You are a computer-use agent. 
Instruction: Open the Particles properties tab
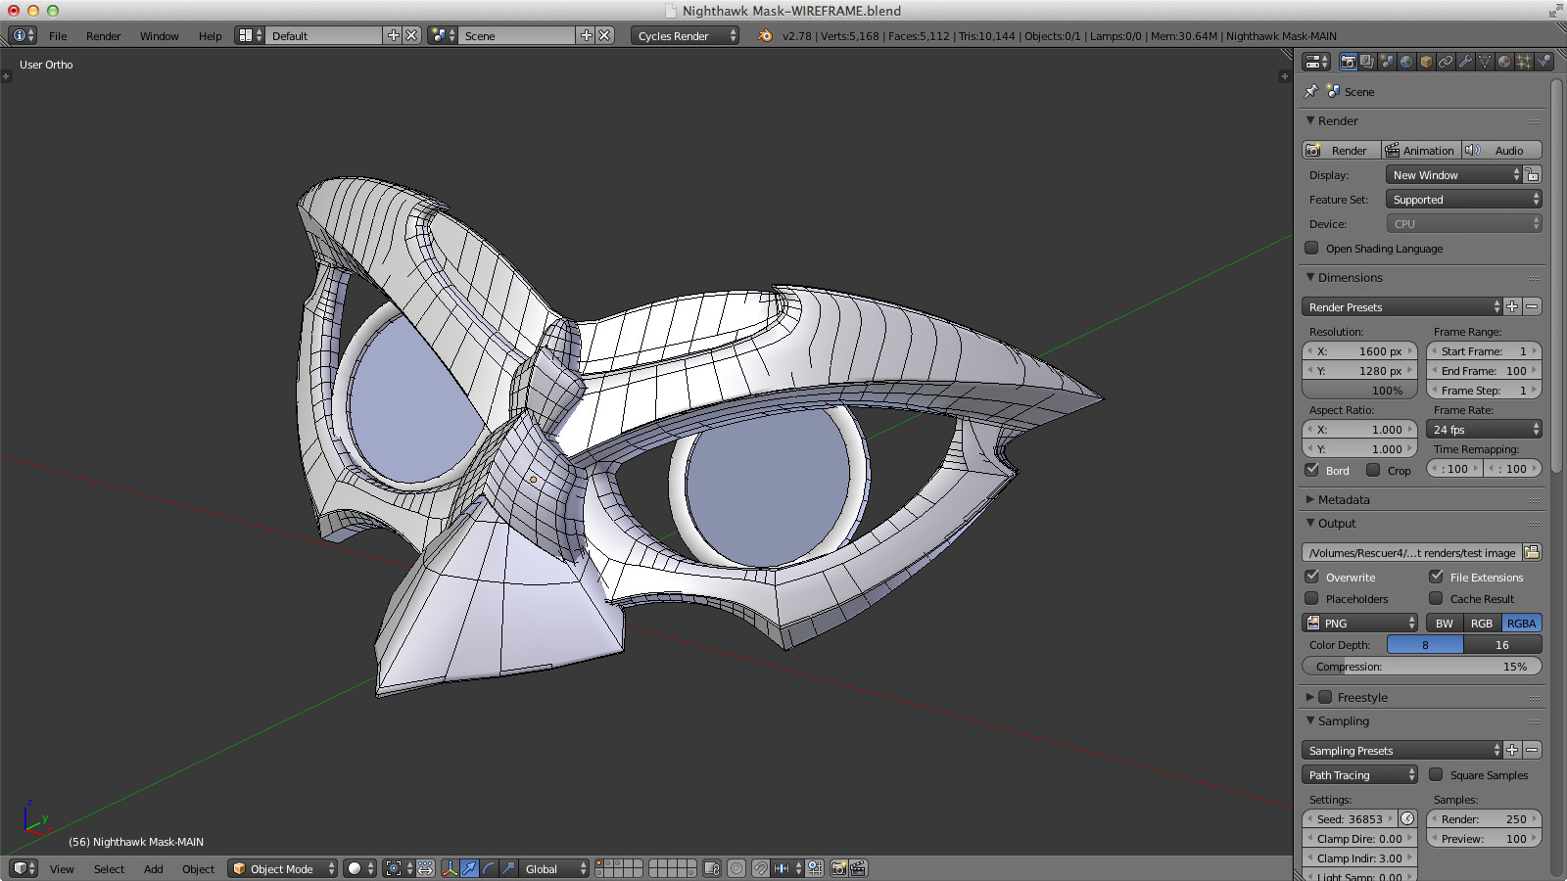1524,62
